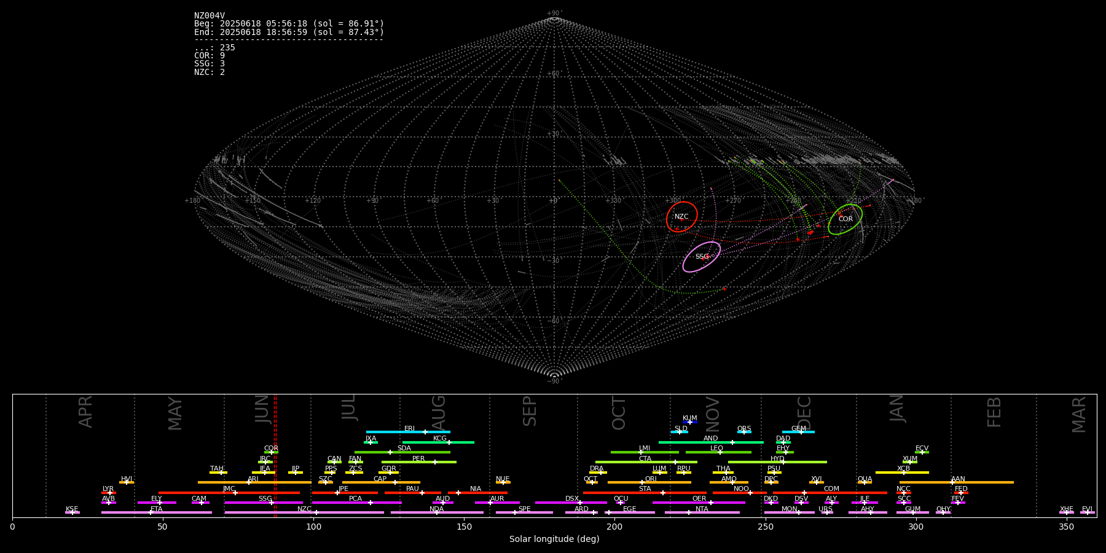Click the SEP month label
Viewport: 1106px width, 553px height.
point(529,411)
